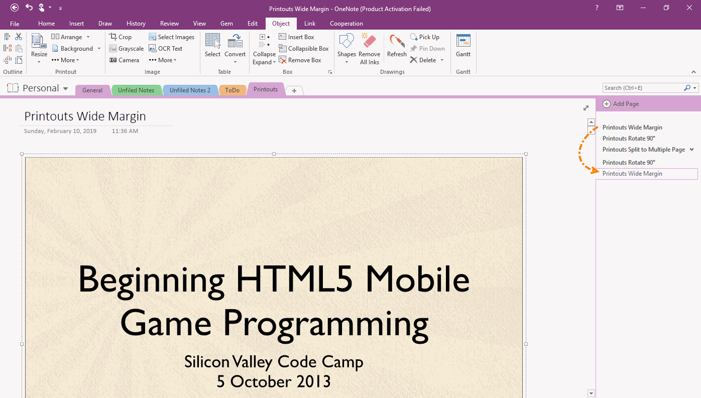The image size is (701, 398).
Task: Click the Search (Ctrl+E) field
Action: (643, 88)
